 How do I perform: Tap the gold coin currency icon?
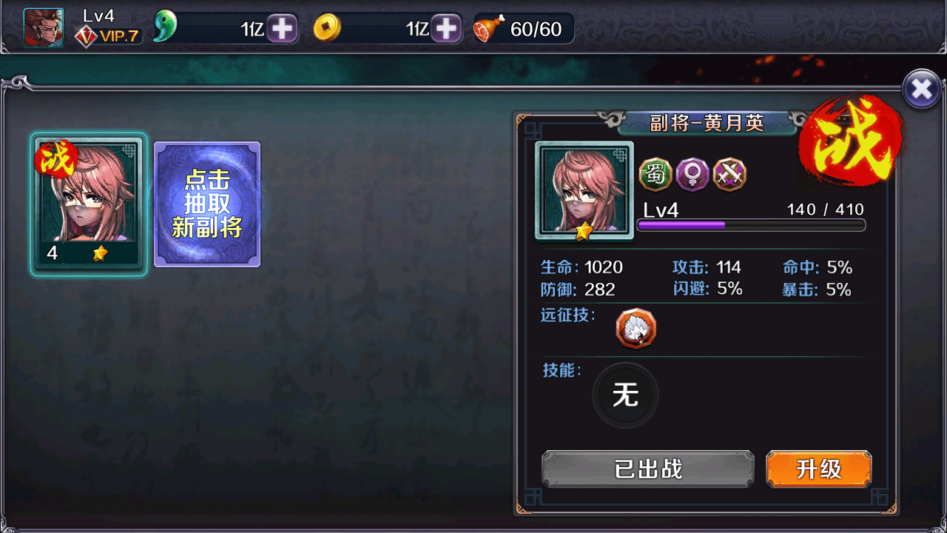pyautogui.click(x=327, y=28)
